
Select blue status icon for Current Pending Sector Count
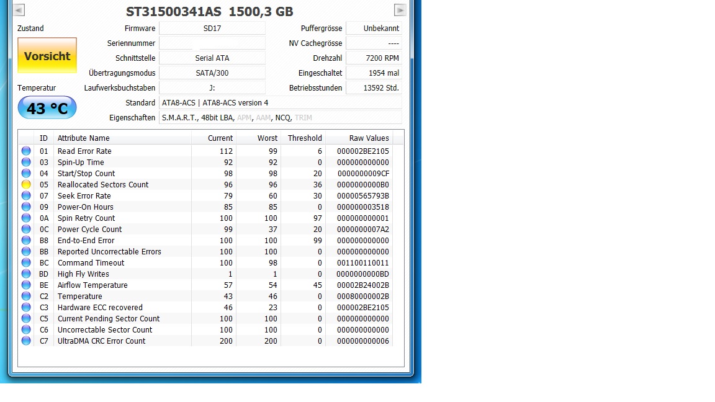[x=26, y=319]
